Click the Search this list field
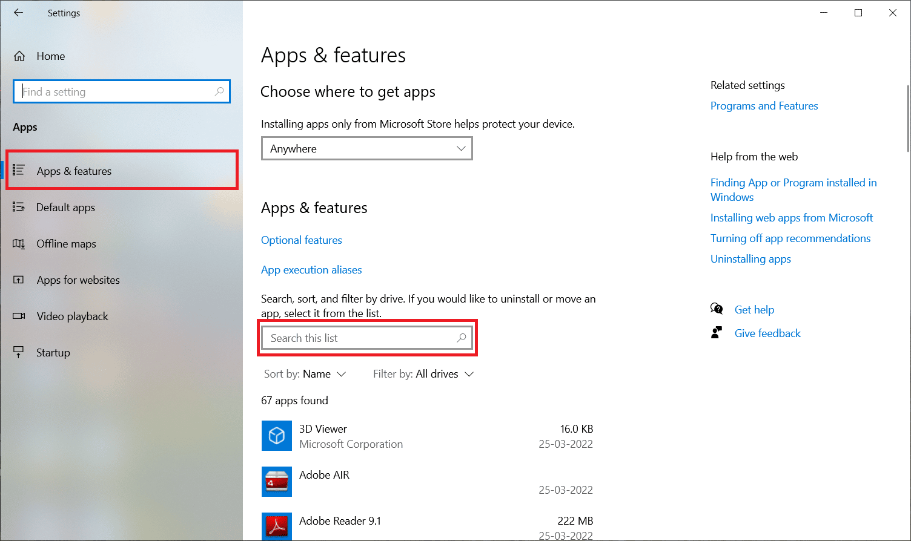 (x=367, y=338)
